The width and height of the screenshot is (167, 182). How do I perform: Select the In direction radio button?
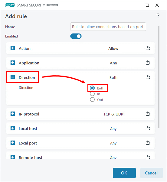click(92, 94)
